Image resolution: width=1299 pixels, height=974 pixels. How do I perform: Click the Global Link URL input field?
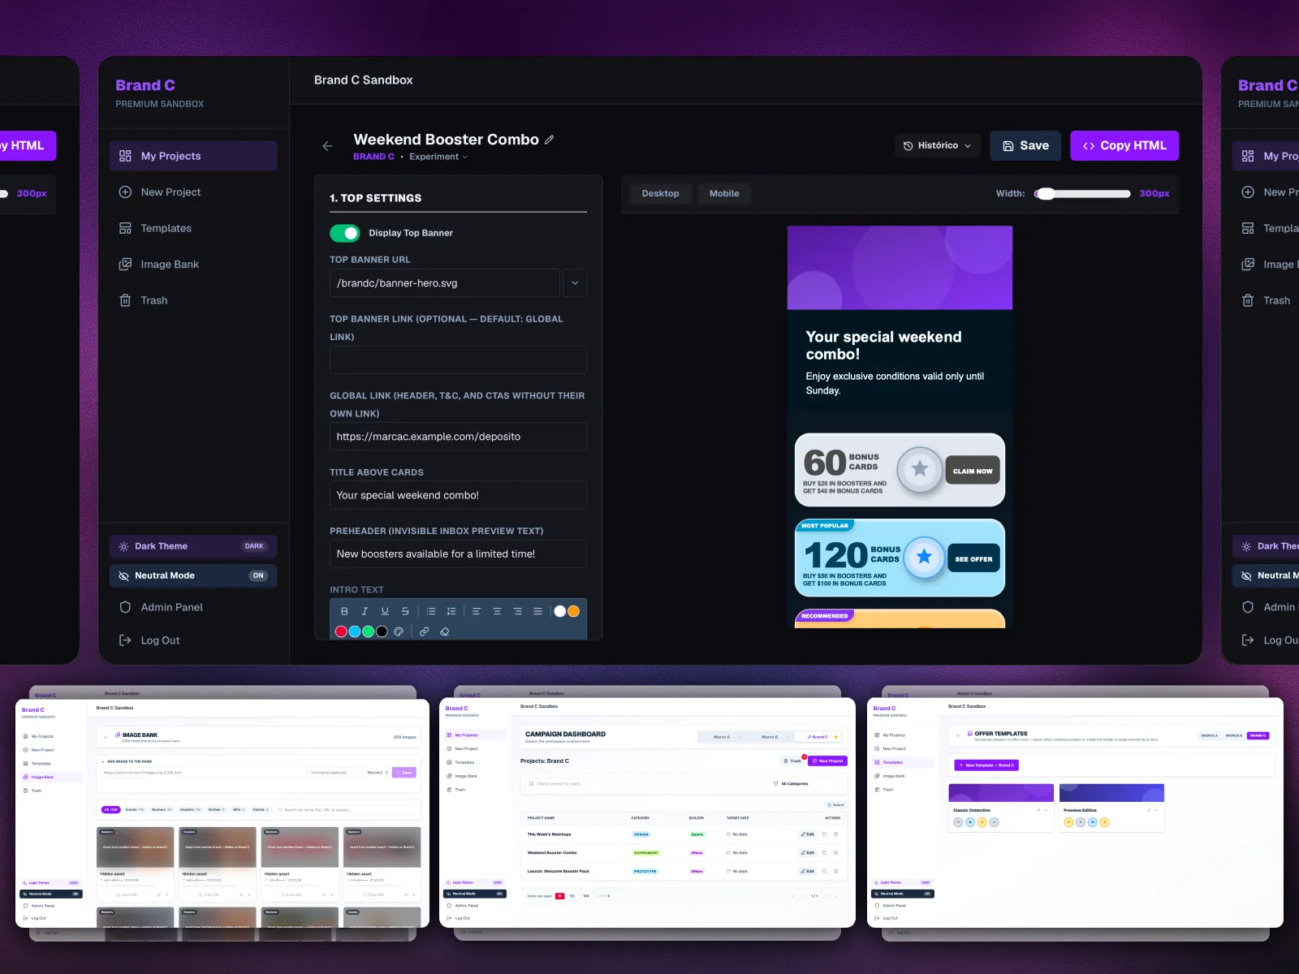458,437
